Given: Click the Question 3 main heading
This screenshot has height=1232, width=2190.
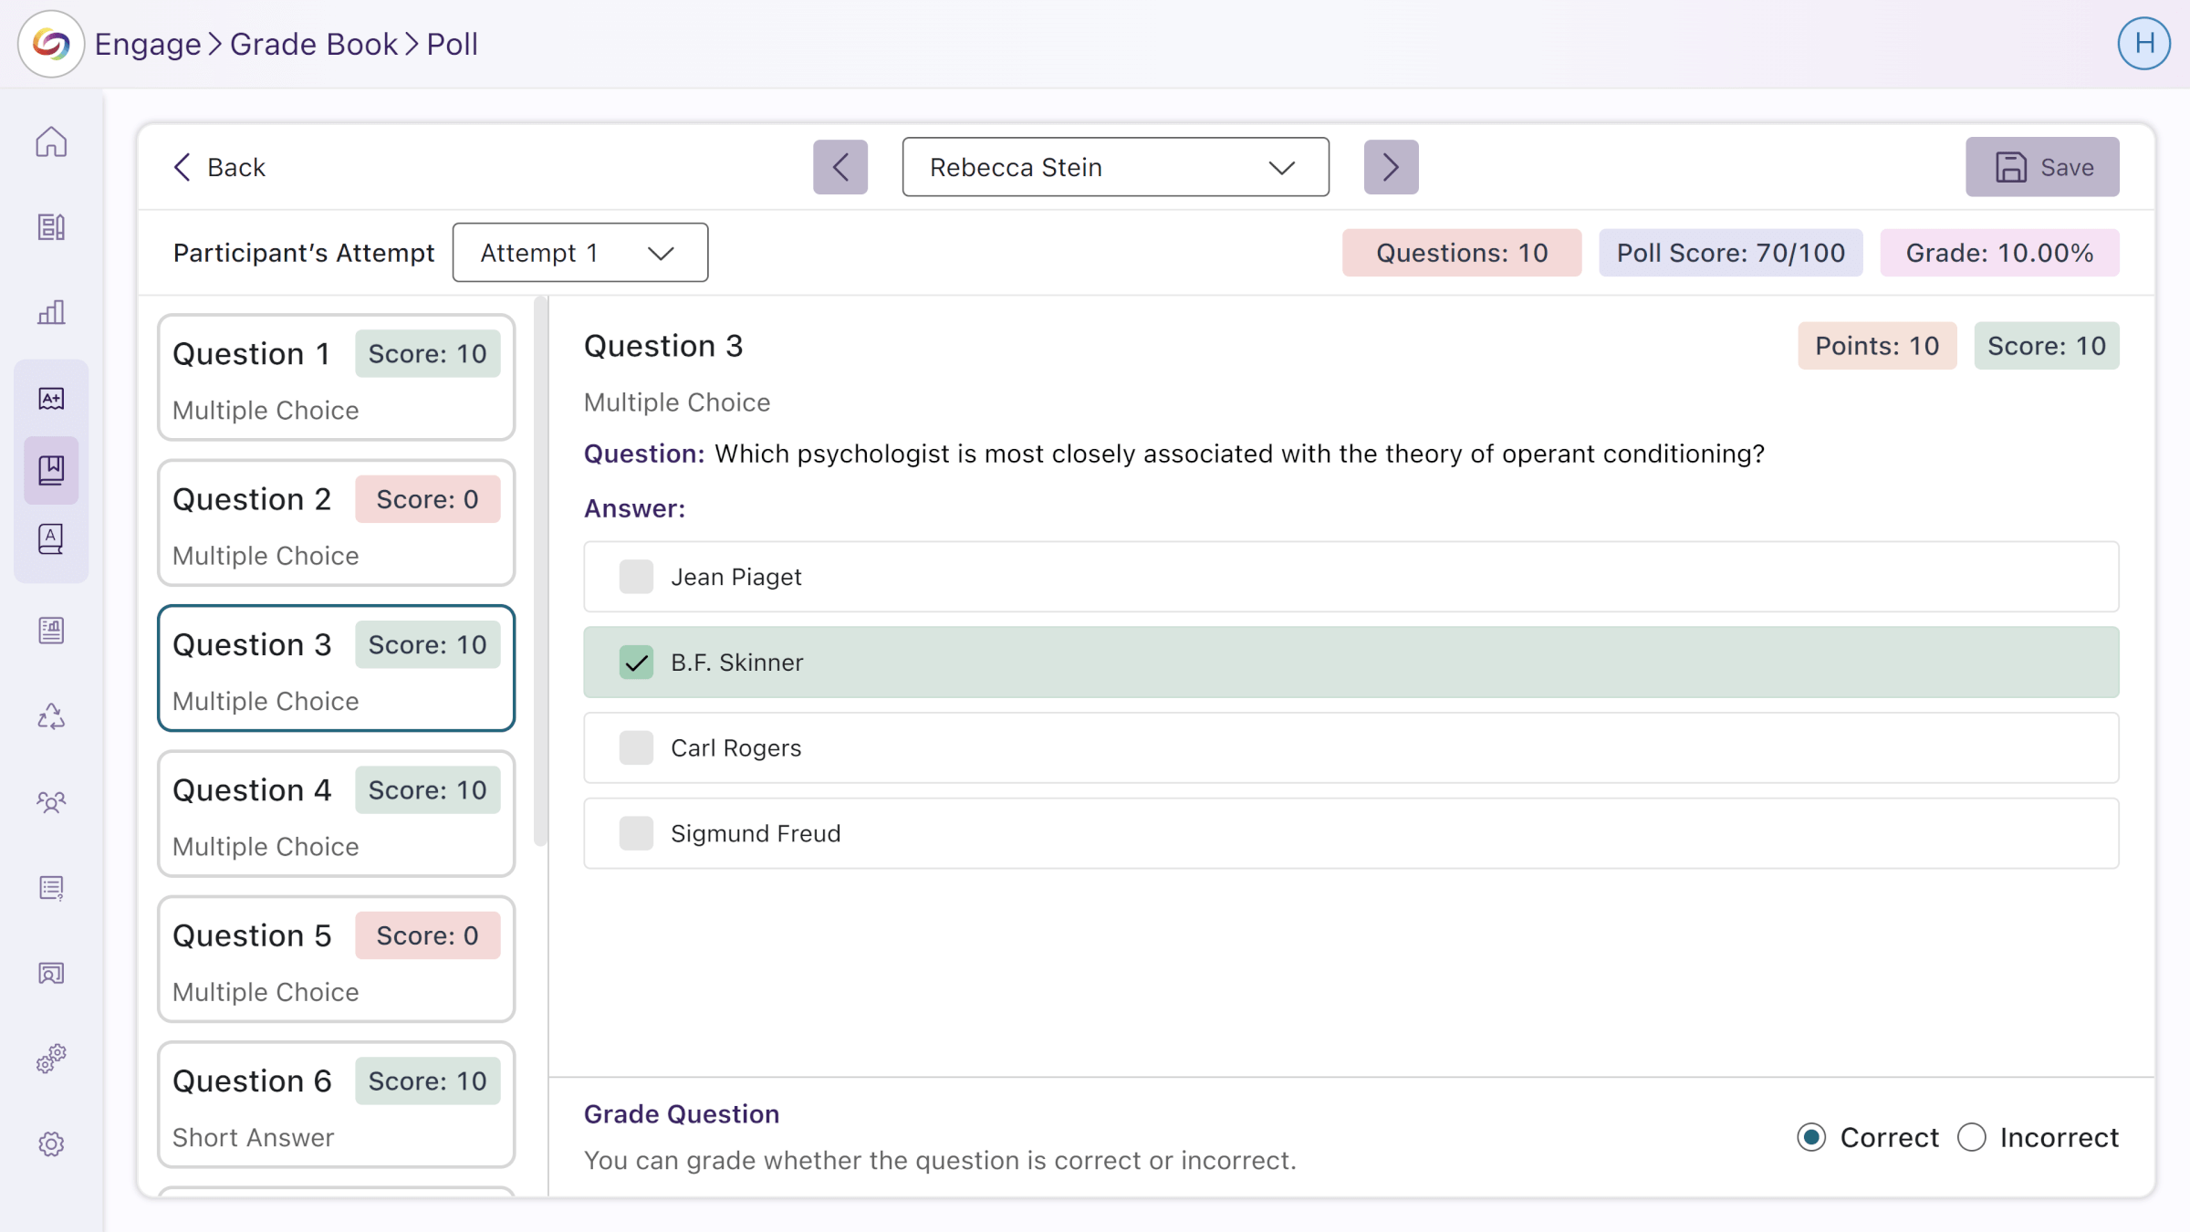Looking at the screenshot, I should click(x=663, y=346).
